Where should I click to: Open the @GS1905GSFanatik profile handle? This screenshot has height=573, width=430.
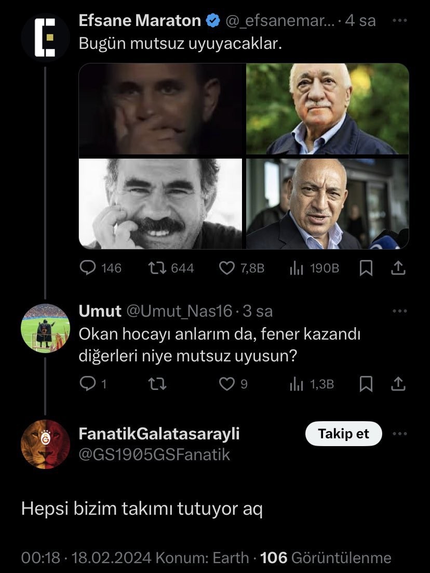pos(154,454)
